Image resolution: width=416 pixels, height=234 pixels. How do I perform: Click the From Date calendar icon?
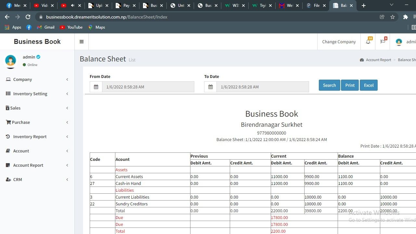pyautogui.click(x=96, y=87)
